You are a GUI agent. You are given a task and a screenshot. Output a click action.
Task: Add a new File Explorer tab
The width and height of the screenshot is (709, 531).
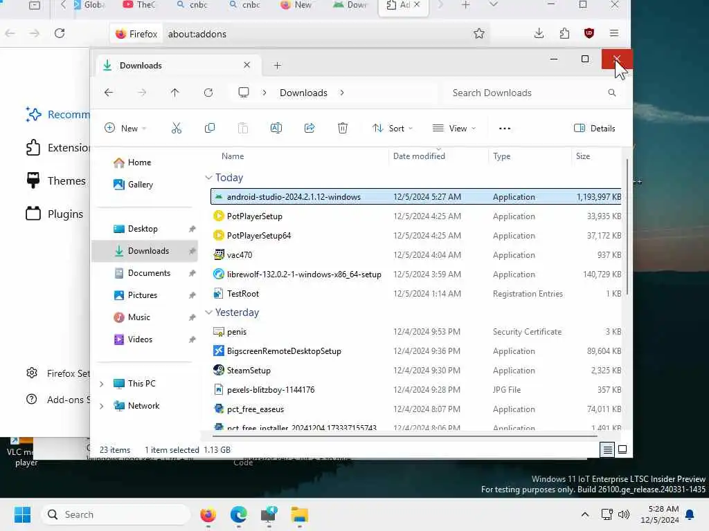[277, 66]
